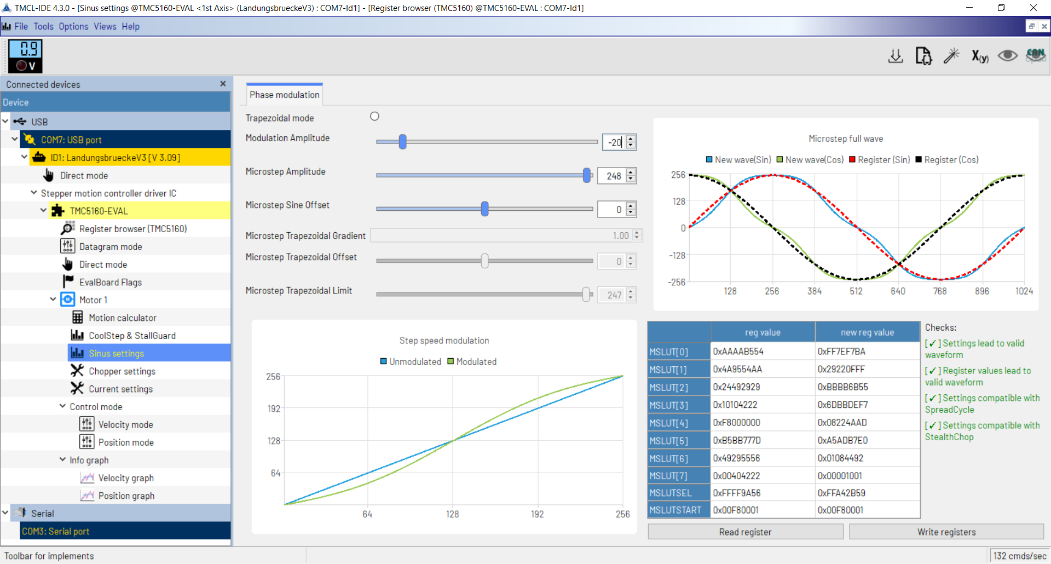
Task: Click the Current settings tools icon
Action: click(77, 388)
